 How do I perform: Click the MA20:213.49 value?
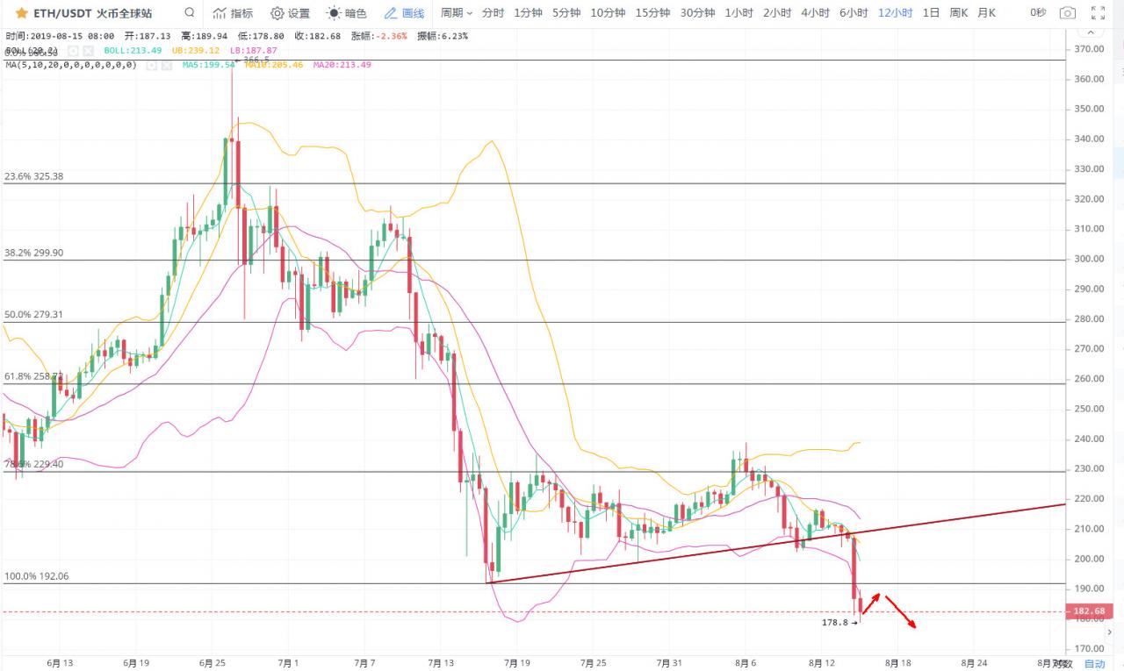tap(342, 65)
